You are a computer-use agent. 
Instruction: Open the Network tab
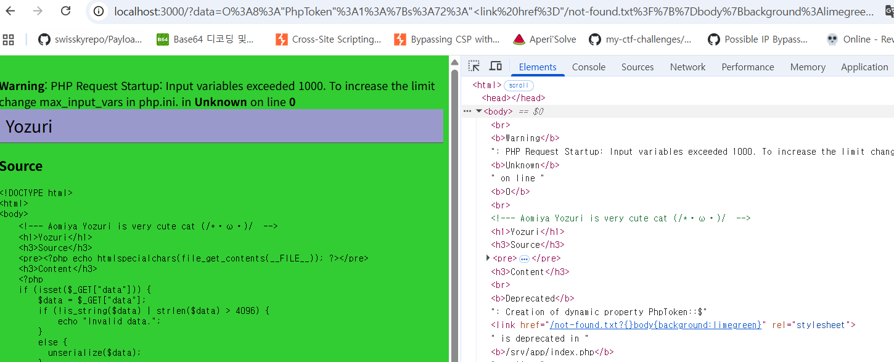pos(687,67)
